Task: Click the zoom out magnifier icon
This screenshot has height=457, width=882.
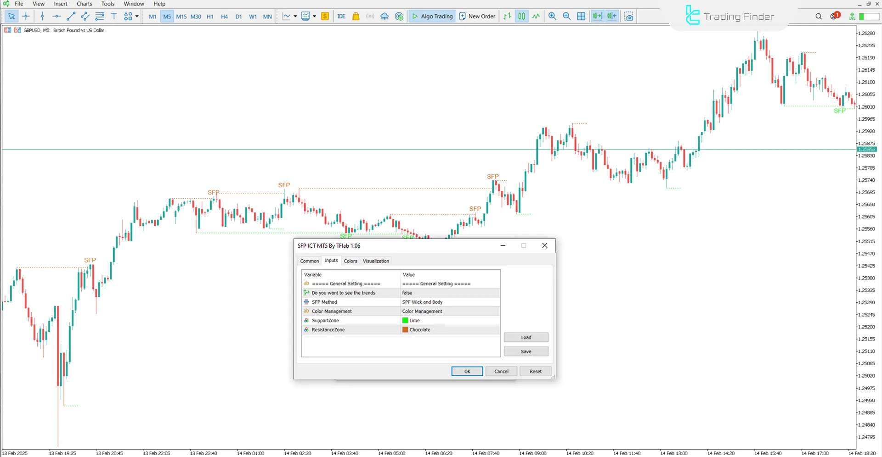Action: 566,17
